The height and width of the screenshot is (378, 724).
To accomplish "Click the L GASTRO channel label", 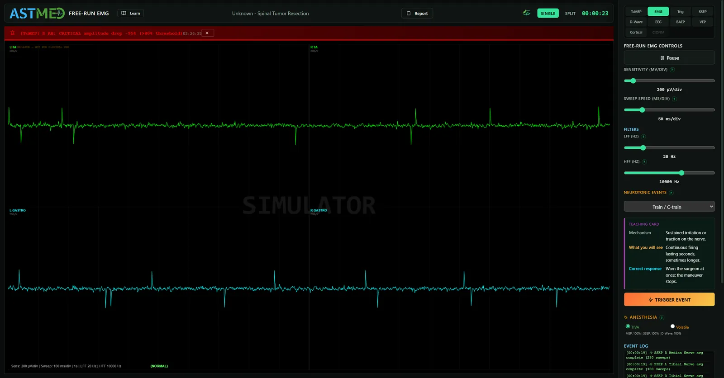I will [x=18, y=210].
